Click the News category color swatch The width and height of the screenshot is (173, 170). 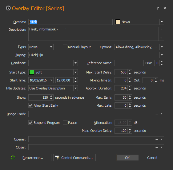coord(118,22)
